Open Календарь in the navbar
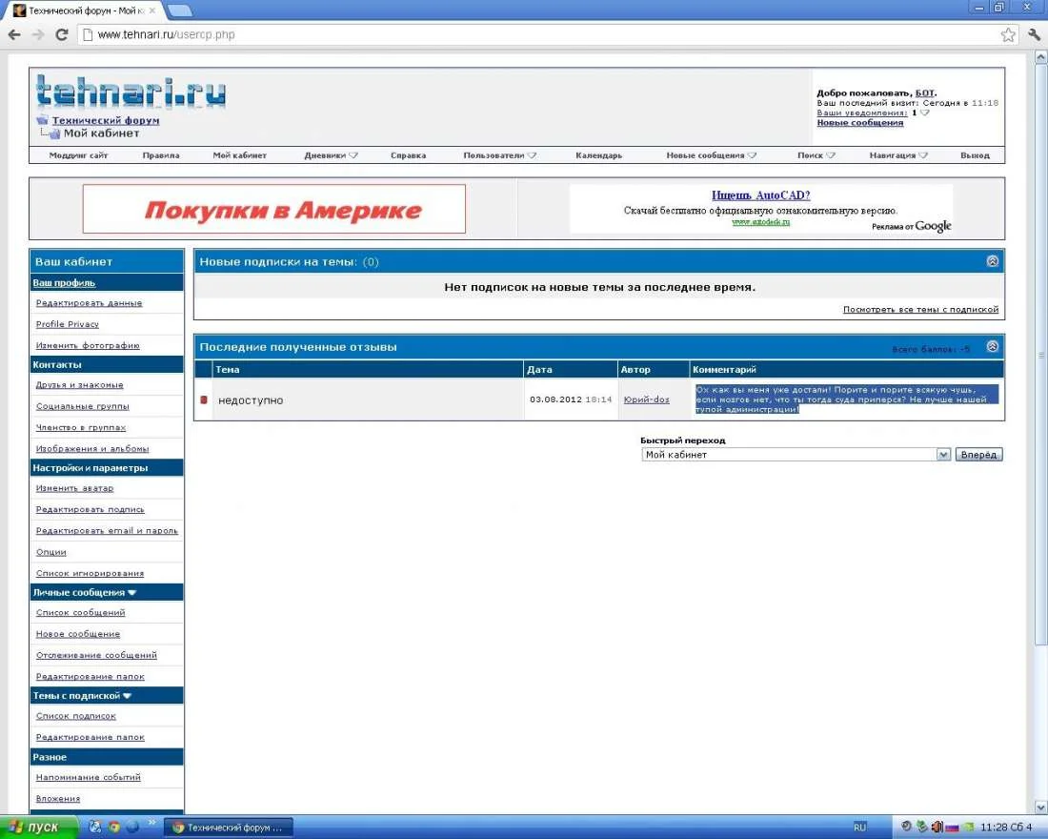Screen dimensions: 1048x839 pyautogui.click(x=598, y=155)
